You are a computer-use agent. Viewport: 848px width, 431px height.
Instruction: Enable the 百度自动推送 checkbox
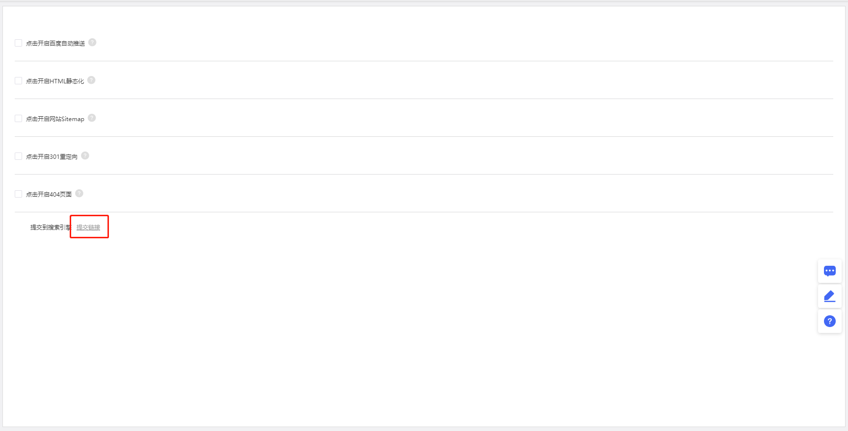click(19, 43)
